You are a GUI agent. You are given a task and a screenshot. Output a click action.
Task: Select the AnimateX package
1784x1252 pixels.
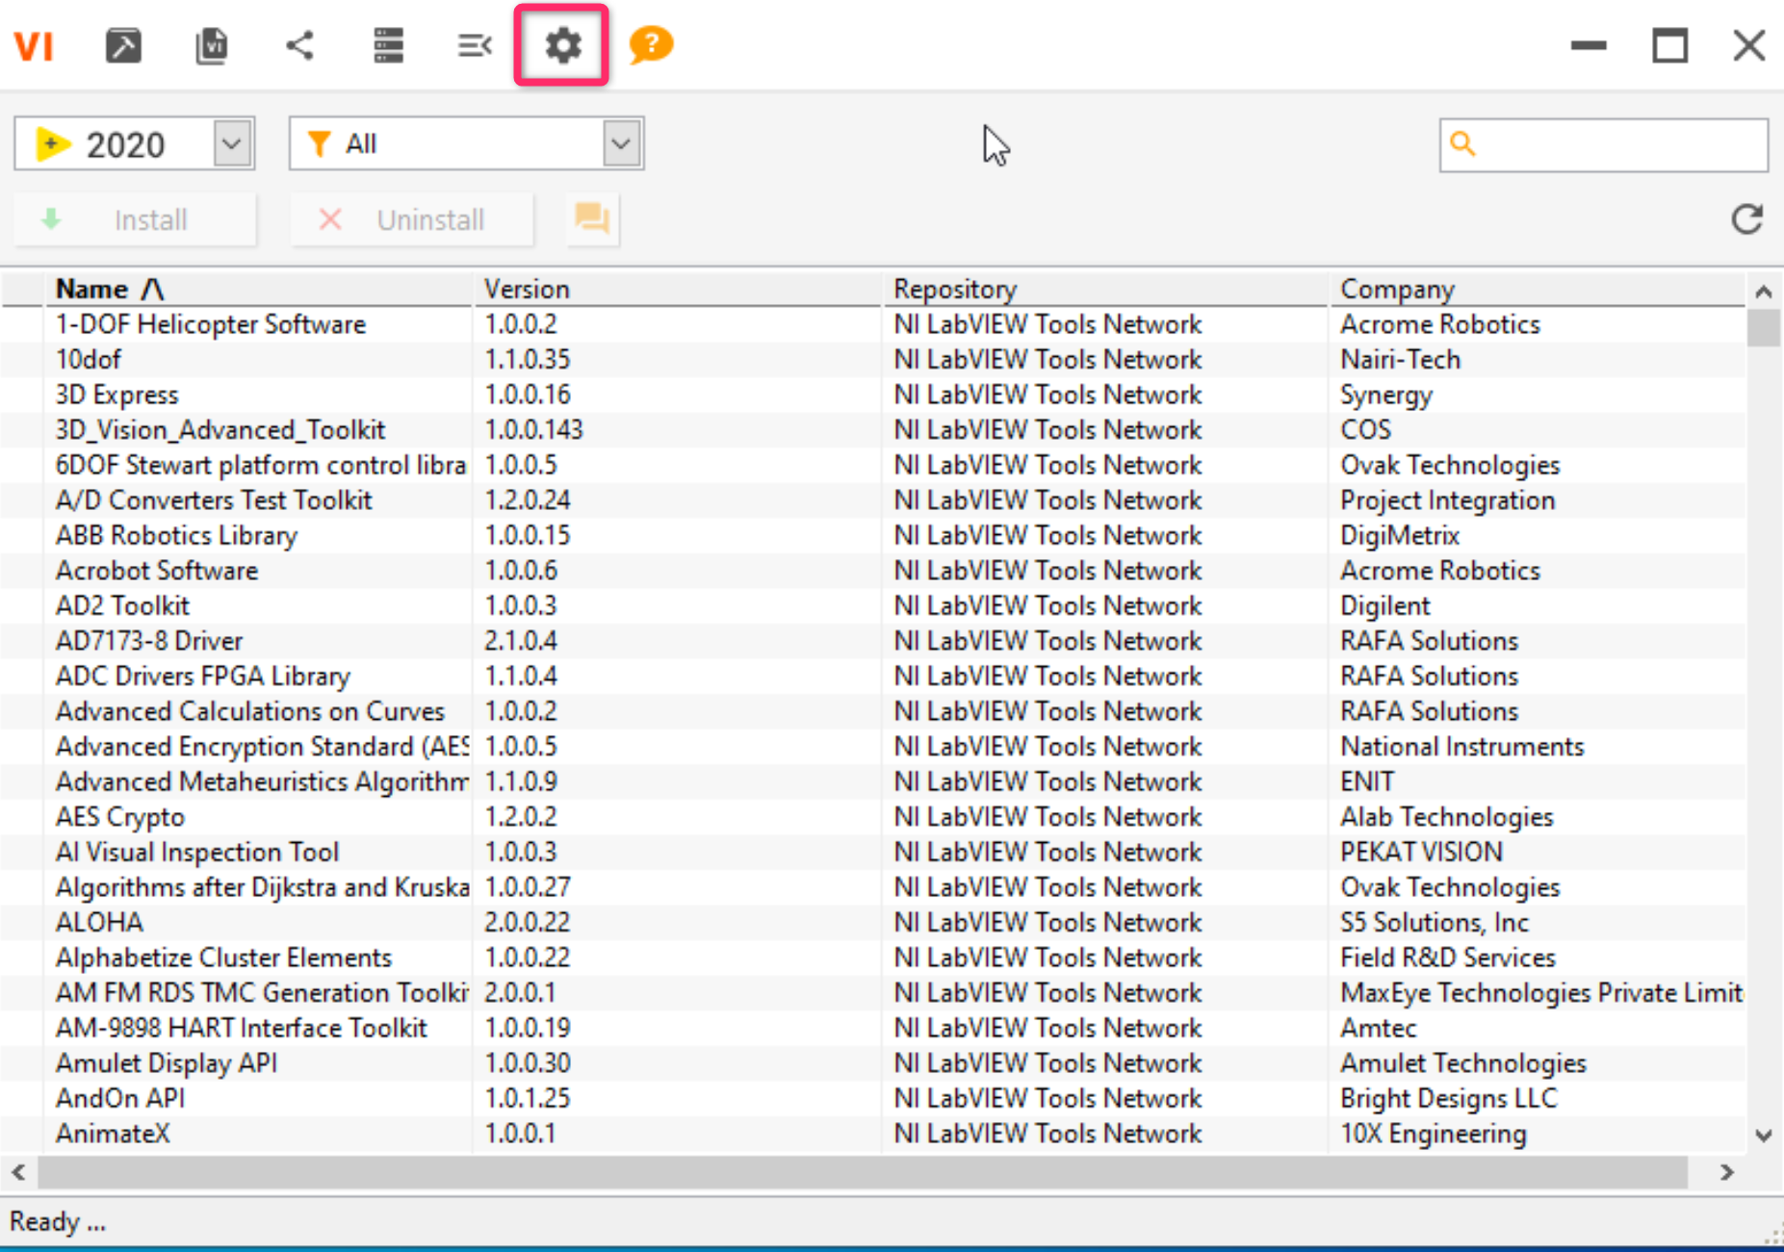coord(873,1134)
